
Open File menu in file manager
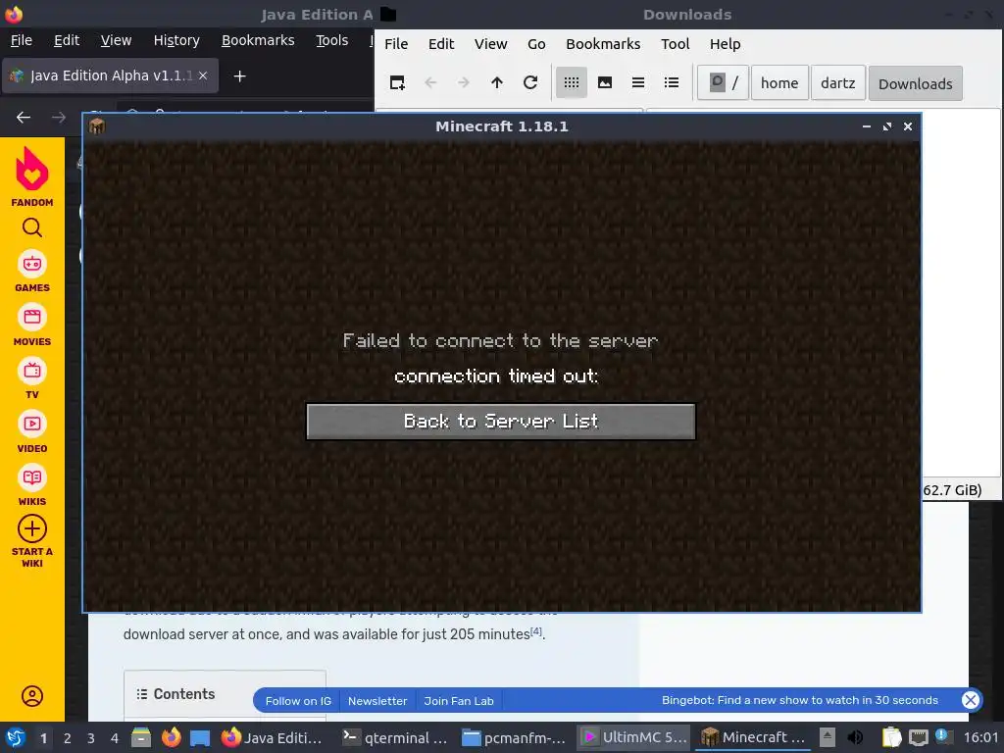coord(396,43)
